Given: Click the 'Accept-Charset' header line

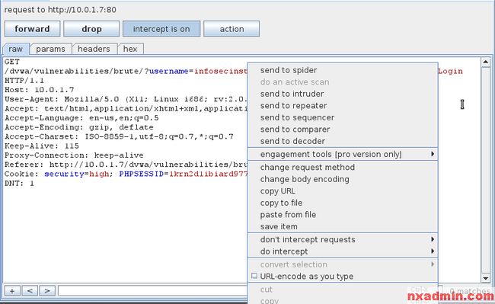Looking at the screenshot, I should click(x=119, y=136).
